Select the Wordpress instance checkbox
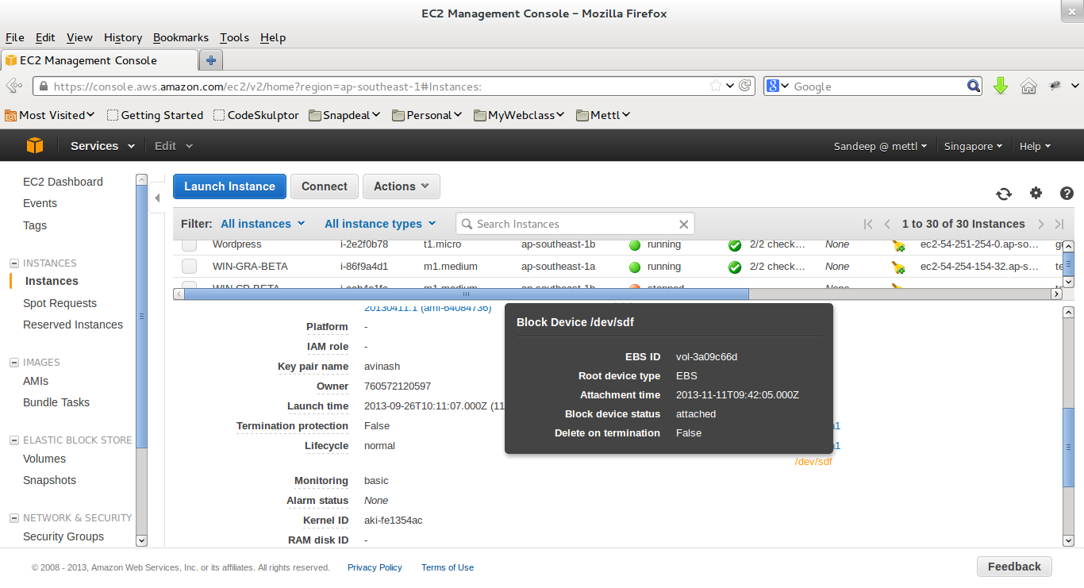This screenshot has width=1084, height=588. click(189, 245)
